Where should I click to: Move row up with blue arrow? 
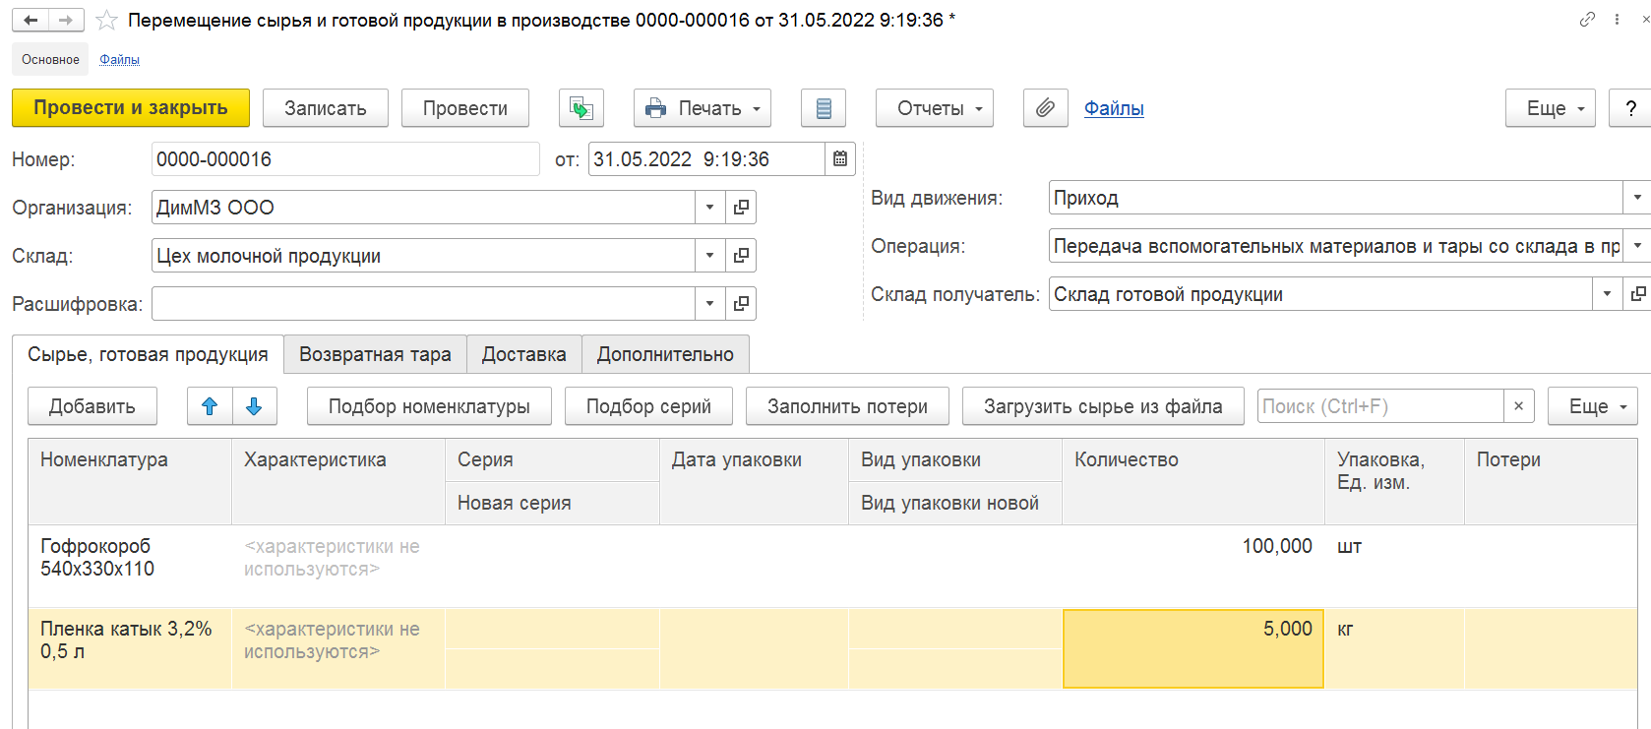[x=210, y=406]
